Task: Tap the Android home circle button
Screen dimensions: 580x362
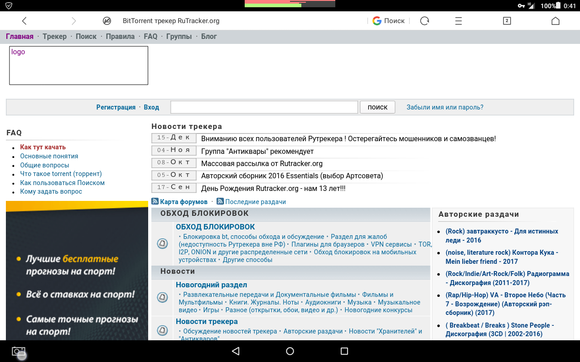Action: 290,351
